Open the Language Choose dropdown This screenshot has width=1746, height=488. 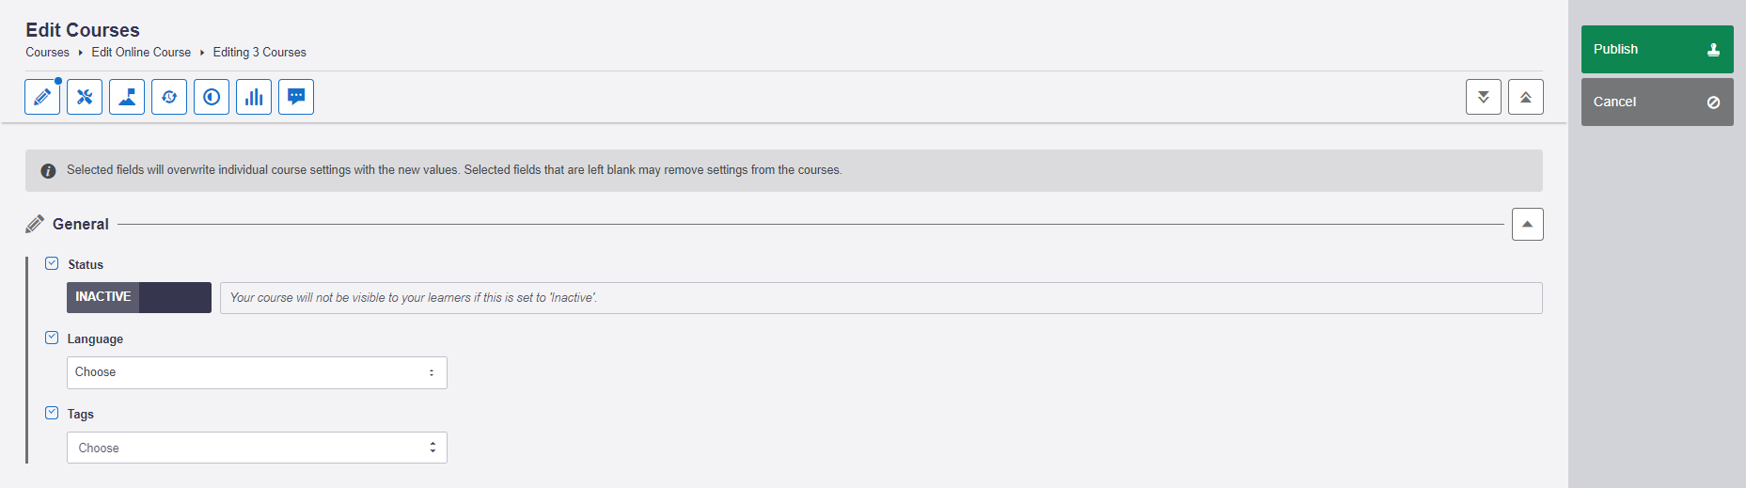257,372
